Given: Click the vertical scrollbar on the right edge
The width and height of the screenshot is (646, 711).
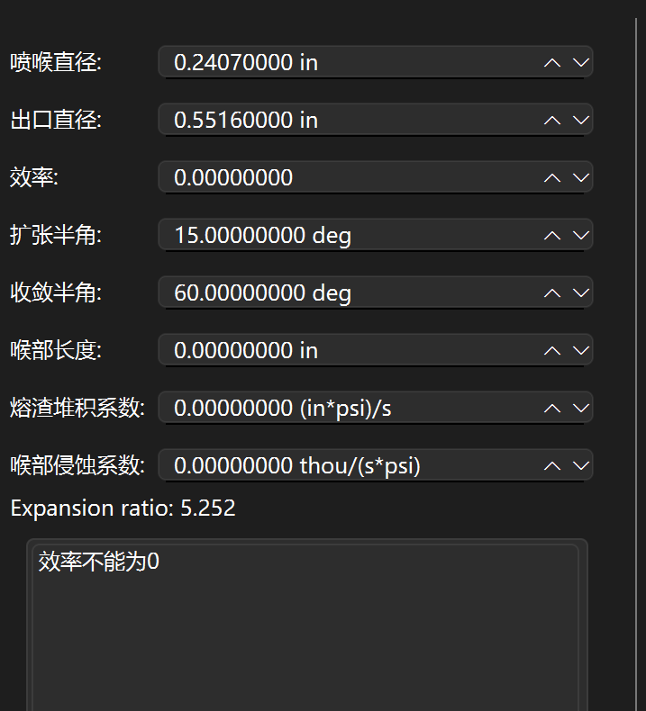Looking at the screenshot, I should 636,364.
